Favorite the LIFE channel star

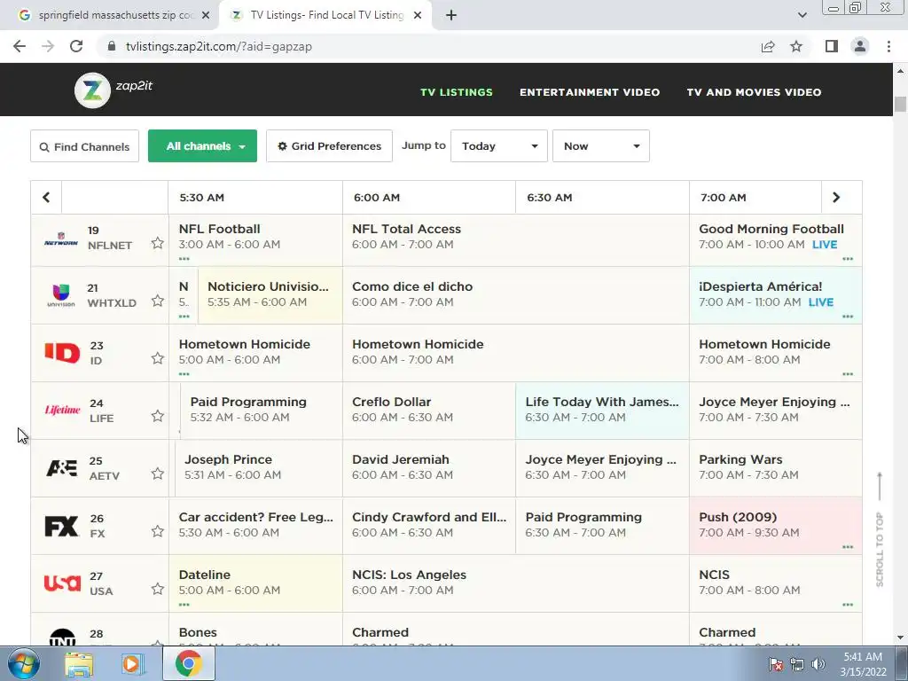158,416
